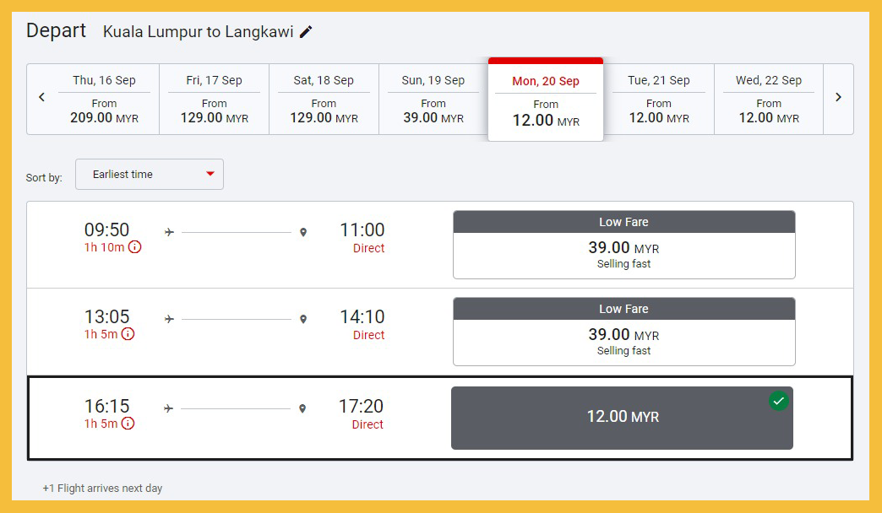Show earlier dates with left arrow

[x=41, y=97]
